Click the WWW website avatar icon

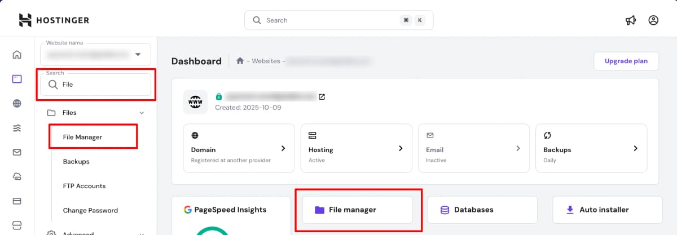pos(195,102)
